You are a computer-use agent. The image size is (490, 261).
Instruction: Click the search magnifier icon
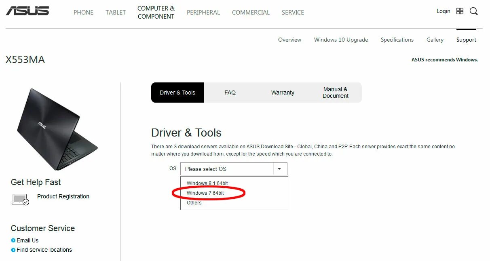[473, 11]
